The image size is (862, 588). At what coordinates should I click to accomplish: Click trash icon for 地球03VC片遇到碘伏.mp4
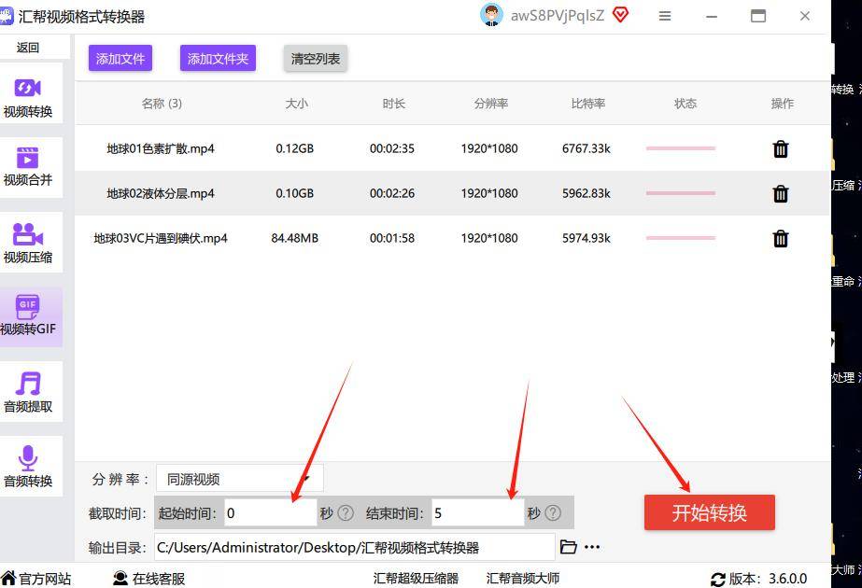click(x=780, y=238)
